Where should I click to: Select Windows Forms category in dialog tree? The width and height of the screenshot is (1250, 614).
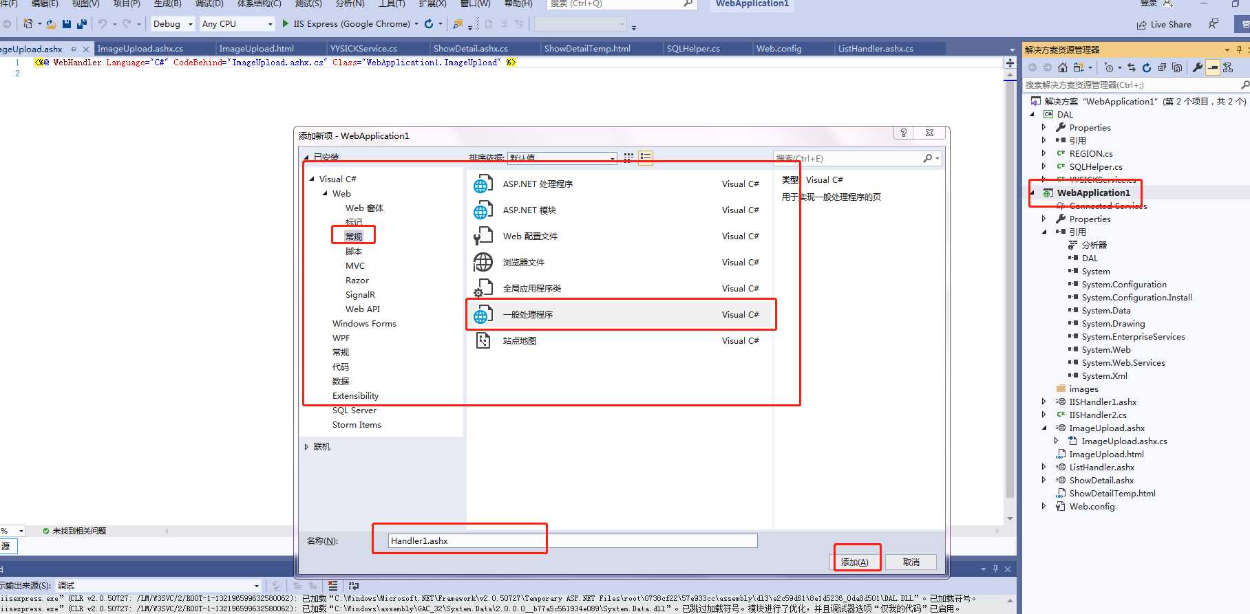[x=364, y=324]
